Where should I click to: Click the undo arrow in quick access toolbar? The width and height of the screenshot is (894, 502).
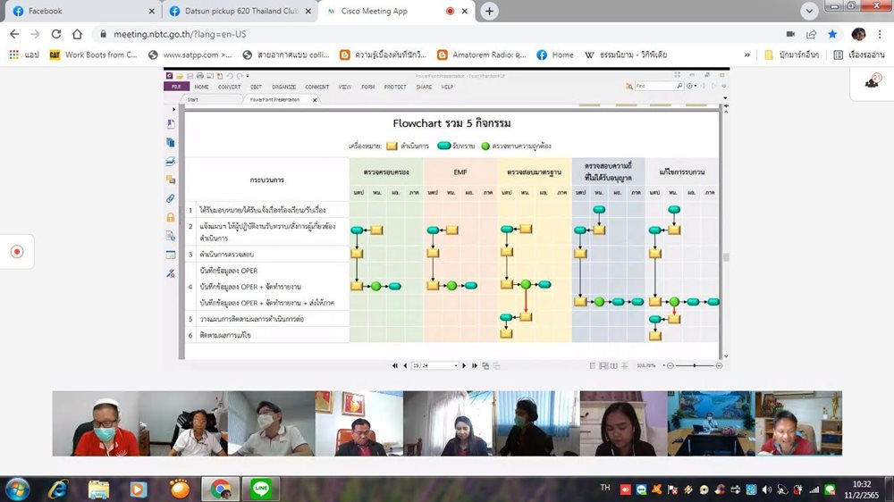point(230,76)
